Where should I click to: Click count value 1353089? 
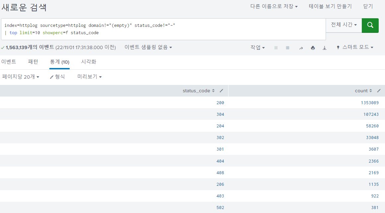[370, 103]
